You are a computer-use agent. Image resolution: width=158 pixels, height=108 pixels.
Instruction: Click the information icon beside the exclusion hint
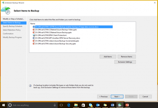[x=30, y=86]
